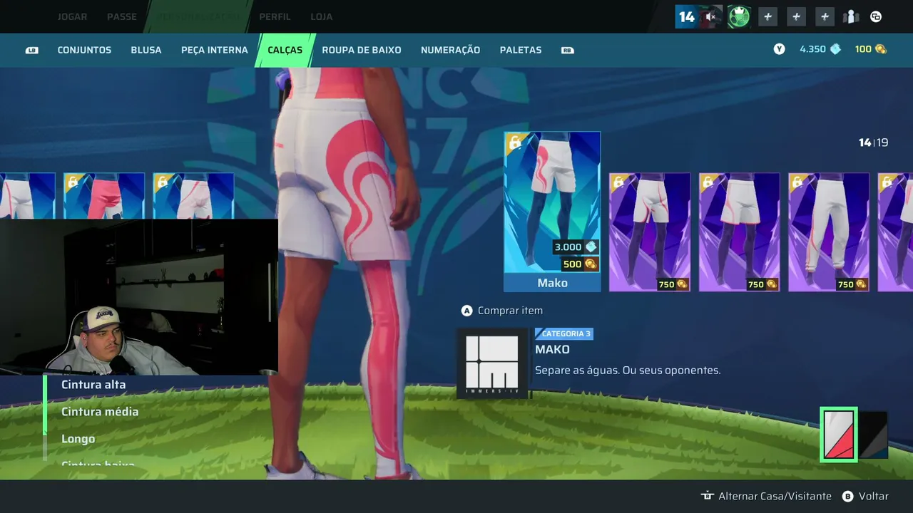
Task: Select the white and red home color swatch
Action: pyautogui.click(x=839, y=435)
